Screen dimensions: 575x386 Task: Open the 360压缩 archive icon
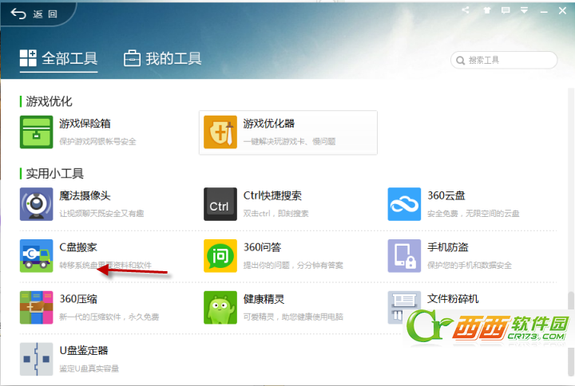[x=36, y=307]
